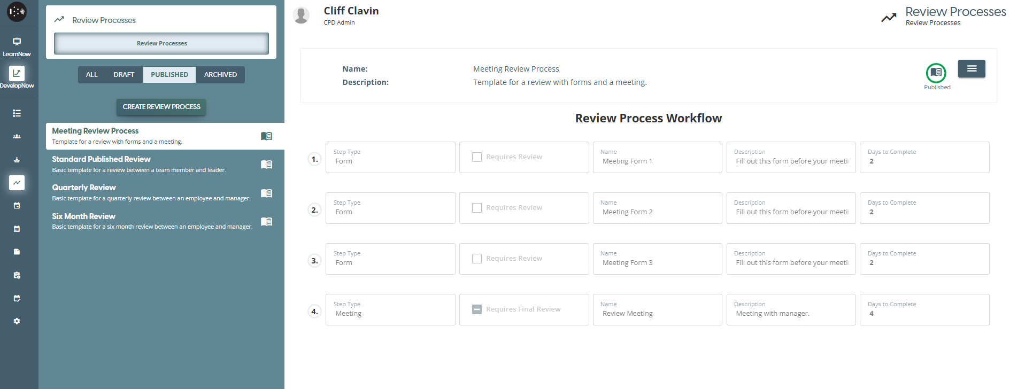Toggle Requires Review checkbox for step 1
The width and height of the screenshot is (1010, 389).
[x=477, y=157]
